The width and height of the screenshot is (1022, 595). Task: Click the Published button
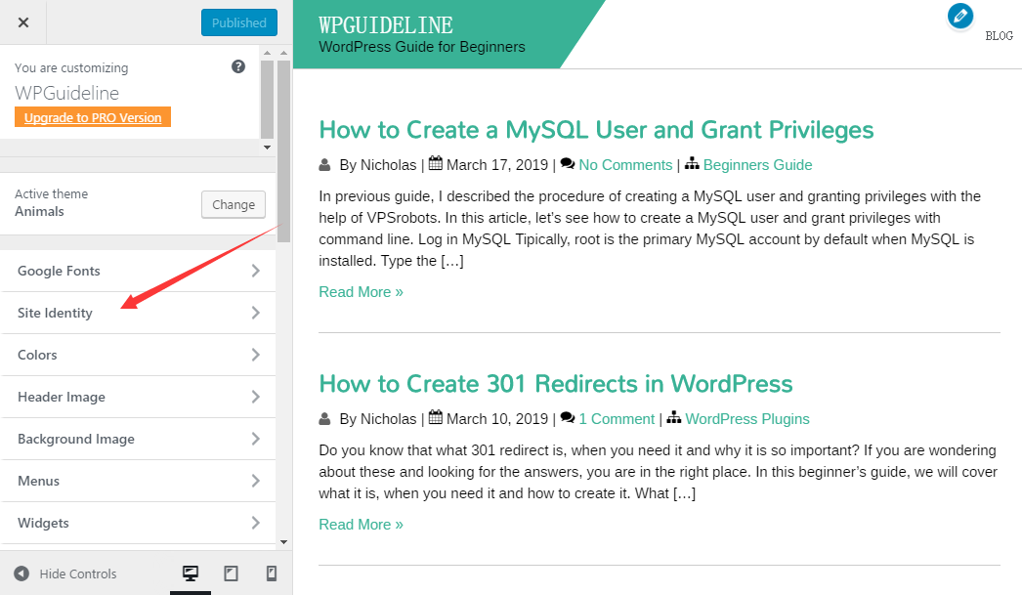(x=239, y=22)
